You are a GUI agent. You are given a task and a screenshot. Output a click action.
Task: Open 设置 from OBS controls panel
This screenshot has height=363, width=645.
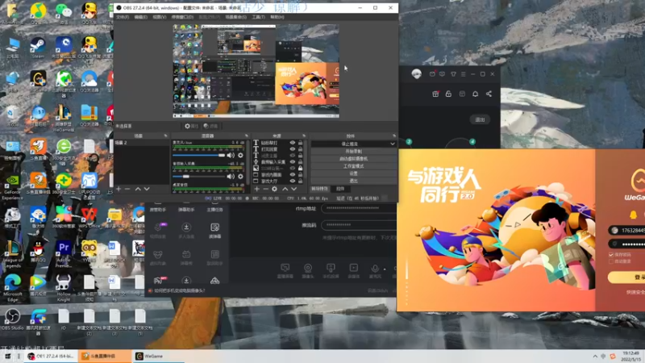coord(354,173)
